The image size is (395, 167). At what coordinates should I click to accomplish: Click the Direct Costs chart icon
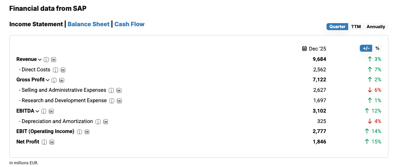63,70
